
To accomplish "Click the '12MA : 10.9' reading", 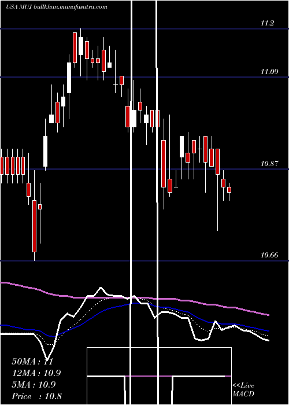I will [36, 373].
